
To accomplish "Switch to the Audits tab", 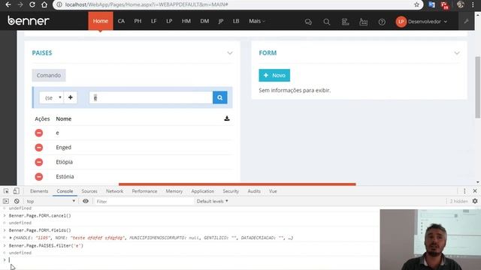I will pyautogui.click(x=254, y=191).
